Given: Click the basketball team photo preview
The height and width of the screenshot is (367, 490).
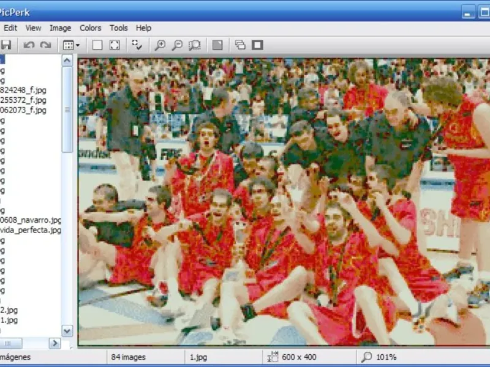Looking at the screenshot, I should coord(284,202).
